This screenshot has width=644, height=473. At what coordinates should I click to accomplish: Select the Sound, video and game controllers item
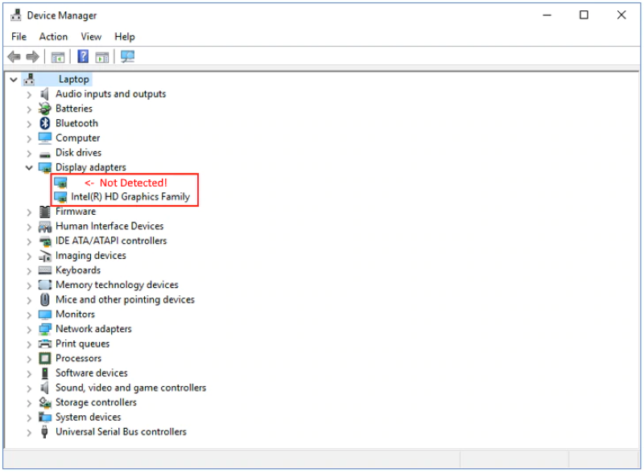[x=130, y=388]
